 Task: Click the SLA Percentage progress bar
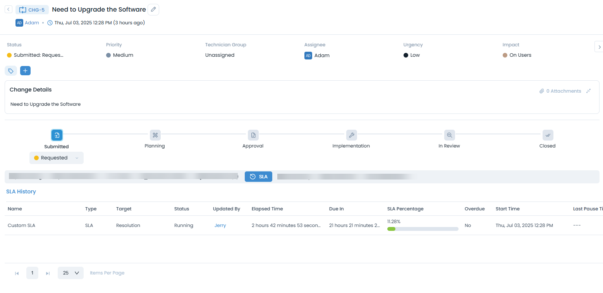pos(423,229)
